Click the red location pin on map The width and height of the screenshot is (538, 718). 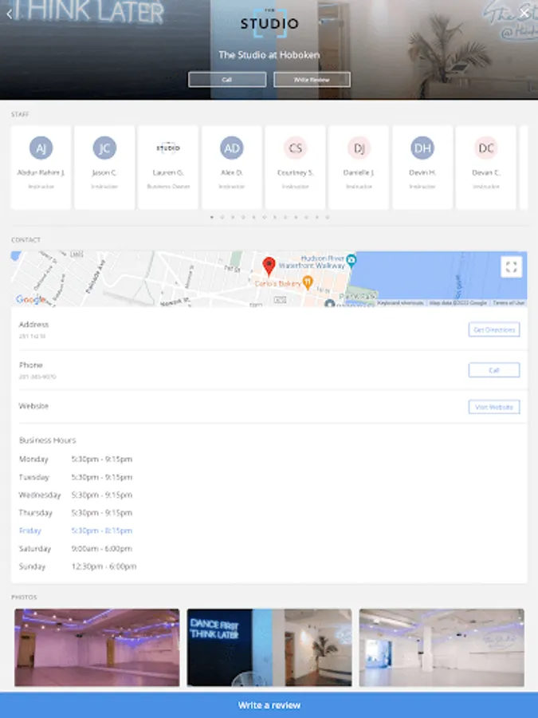point(269,266)
